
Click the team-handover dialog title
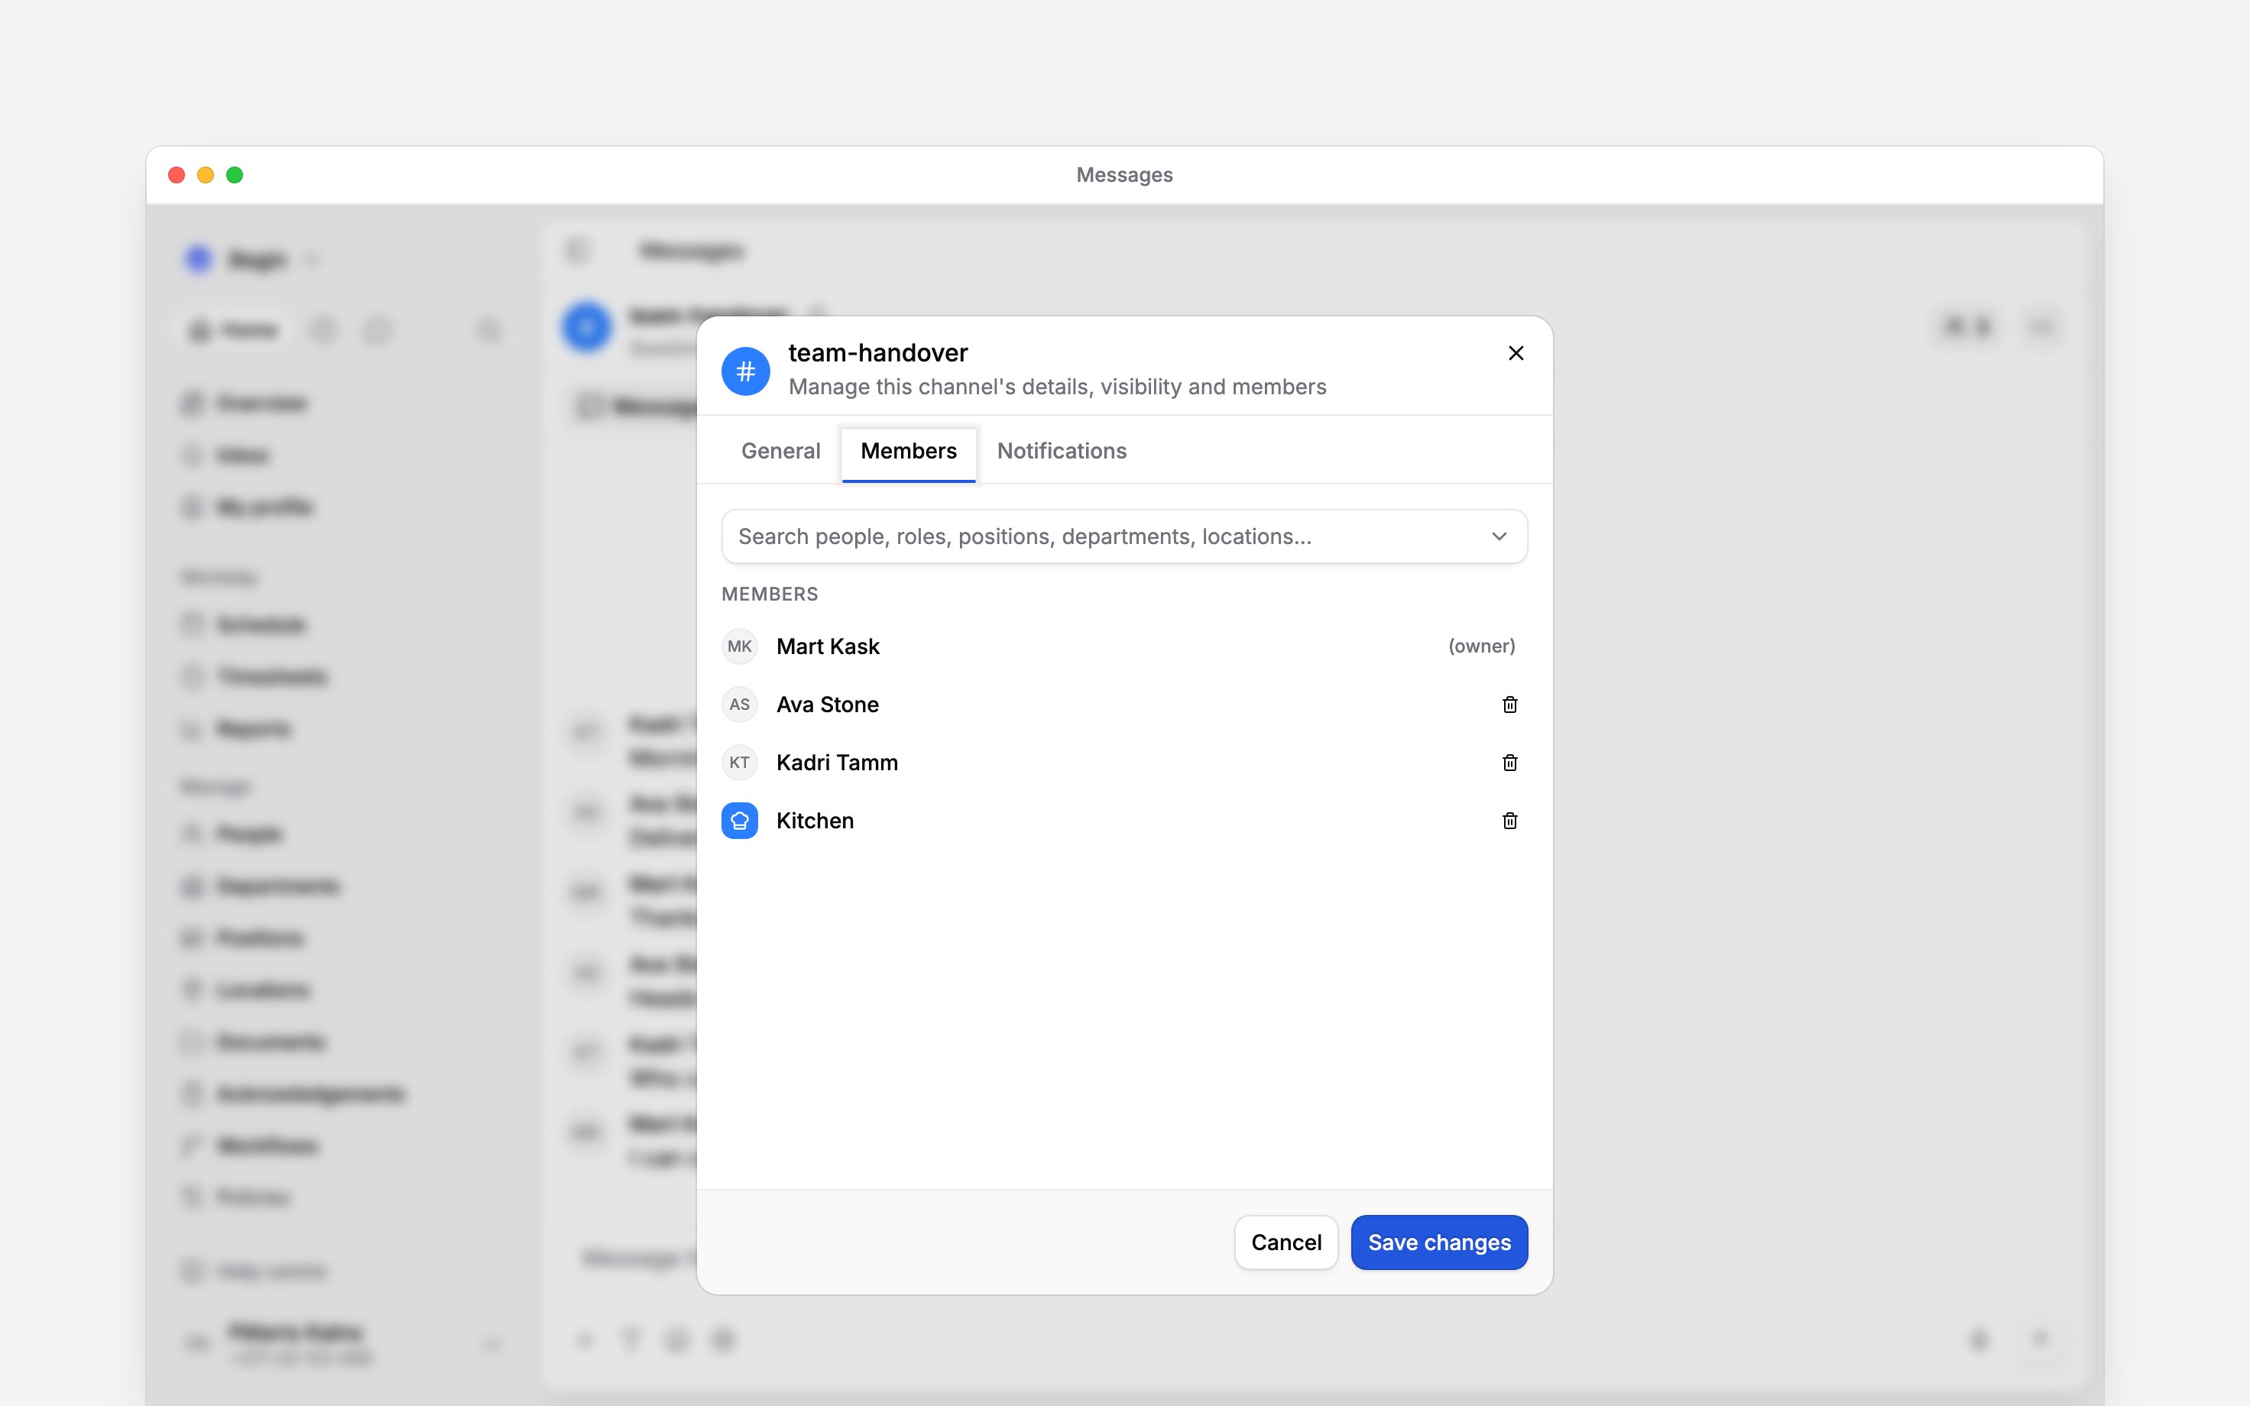pyautogui.click(x=877, y=353)
